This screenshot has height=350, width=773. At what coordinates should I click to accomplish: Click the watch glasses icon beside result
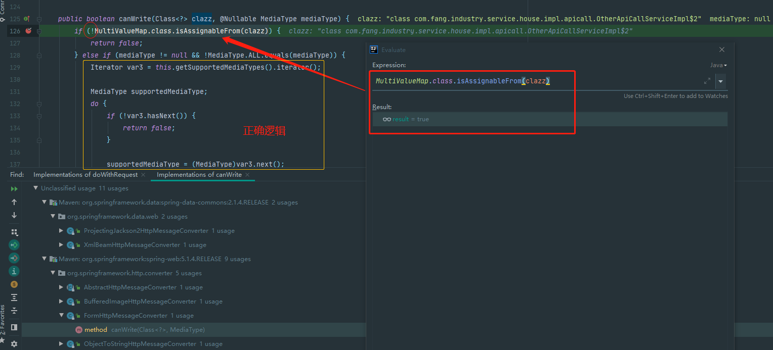387,119
